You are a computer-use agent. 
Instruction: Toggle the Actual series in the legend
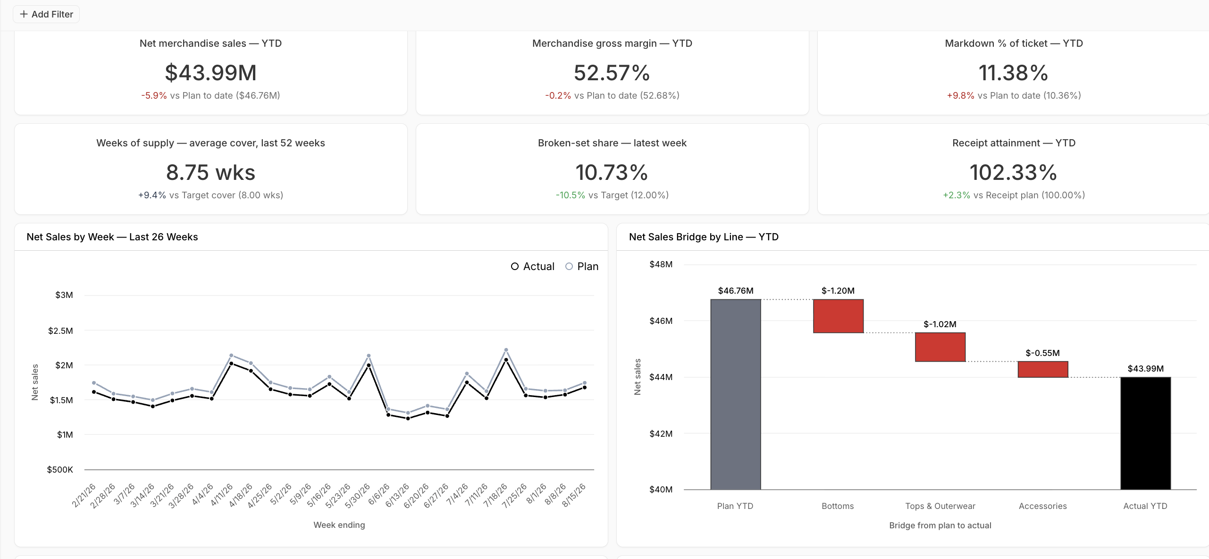(532, 266)
